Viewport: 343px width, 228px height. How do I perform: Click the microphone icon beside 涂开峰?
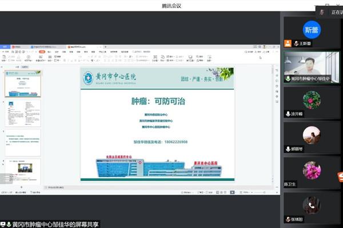(x=288, y=114)
